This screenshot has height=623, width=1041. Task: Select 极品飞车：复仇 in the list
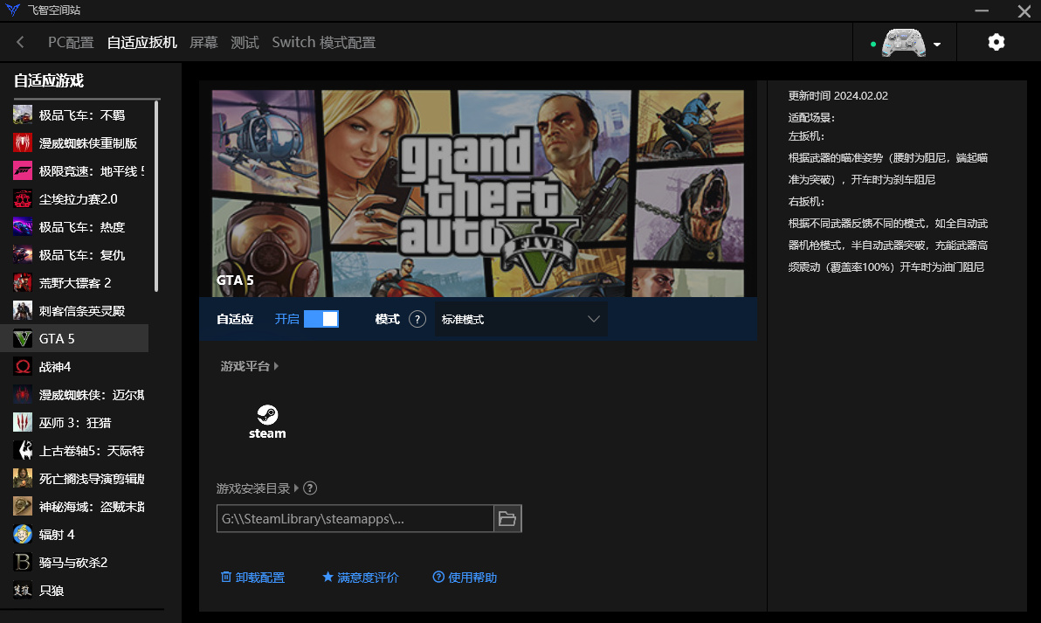pyautogui.click(x=73, y=254)
